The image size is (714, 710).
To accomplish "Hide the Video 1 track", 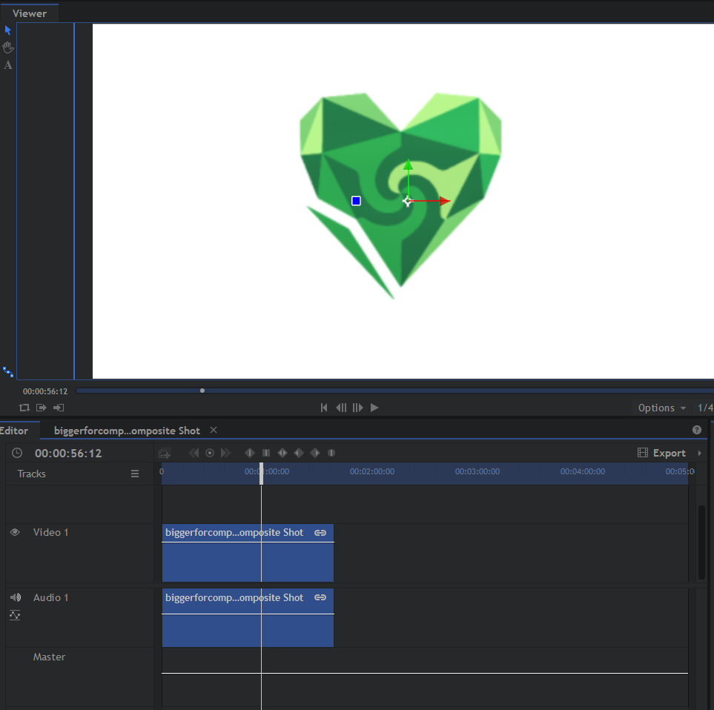I will pyautogui.click(x=15, y=532).
